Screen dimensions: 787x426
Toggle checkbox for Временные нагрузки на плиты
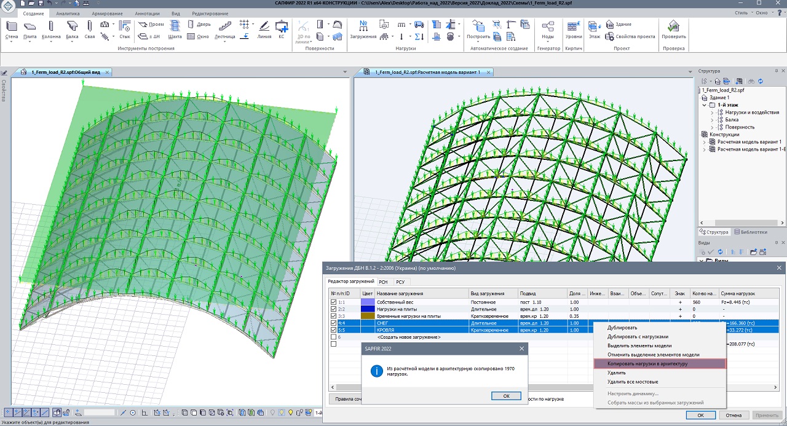point(334,316)
